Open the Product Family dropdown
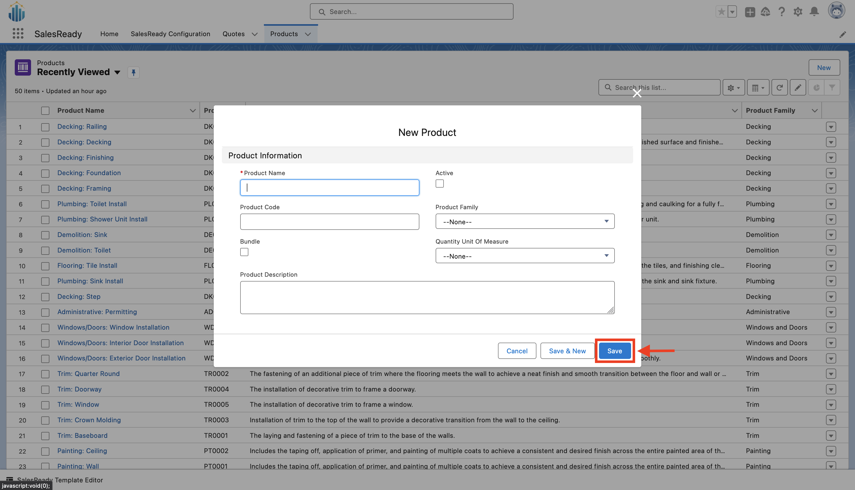This screenshot has height=490, width=855. (x=525, y=221)
